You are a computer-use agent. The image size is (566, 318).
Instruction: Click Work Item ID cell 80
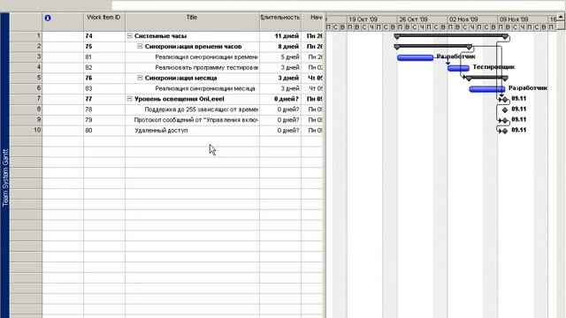click(x=104, y=130)
